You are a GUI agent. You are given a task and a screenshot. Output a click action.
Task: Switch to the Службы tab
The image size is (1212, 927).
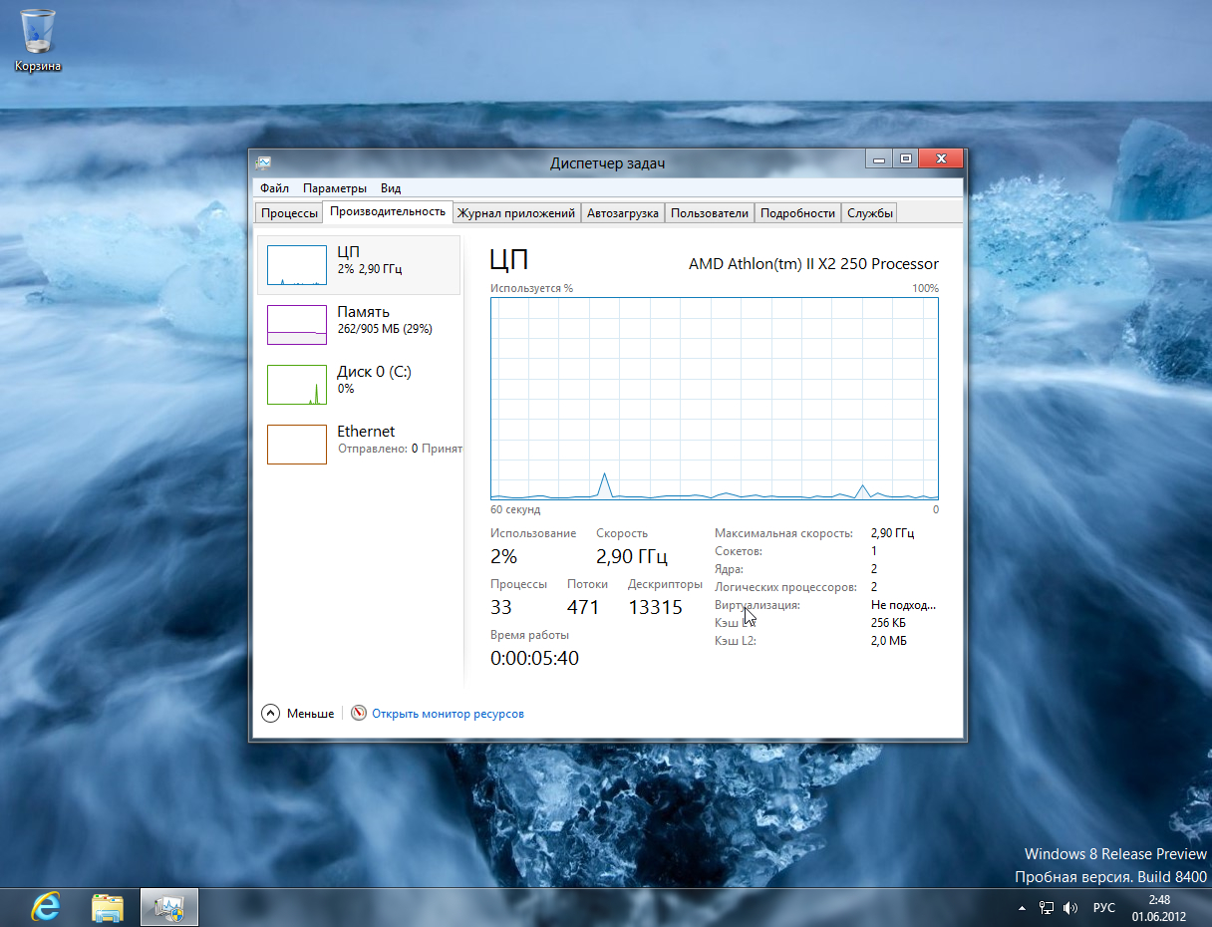pyautogui.click(x=870, y=213)
